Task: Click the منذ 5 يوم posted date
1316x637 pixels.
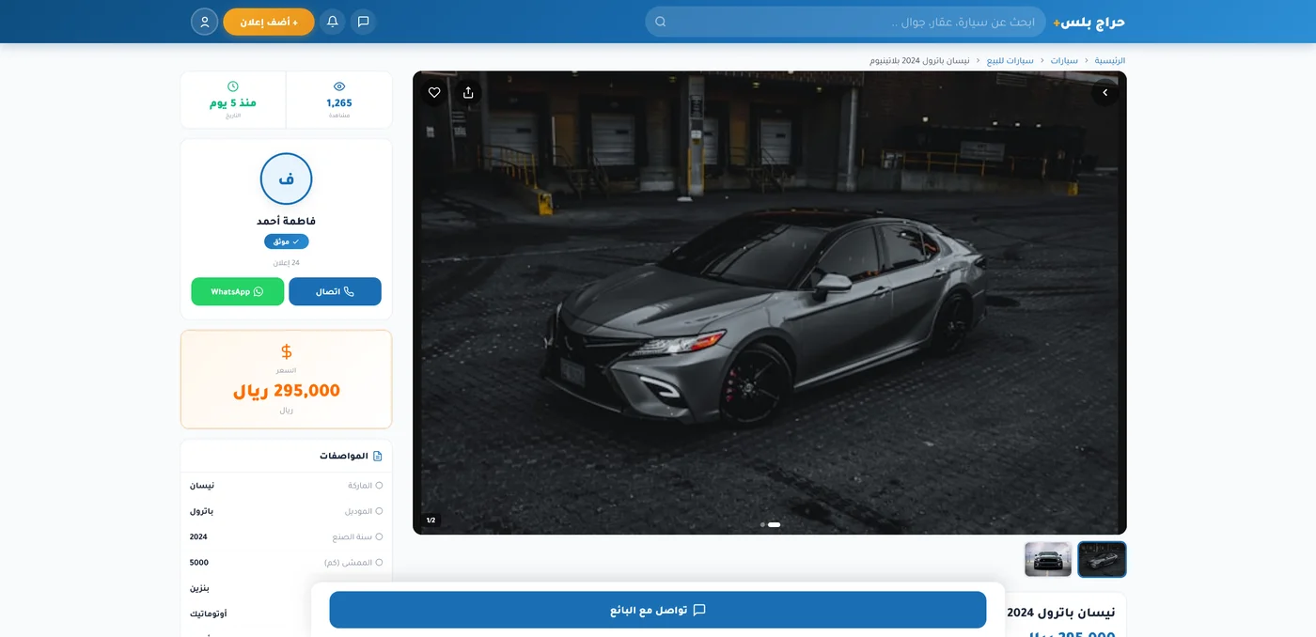Action: coord(233,103)
